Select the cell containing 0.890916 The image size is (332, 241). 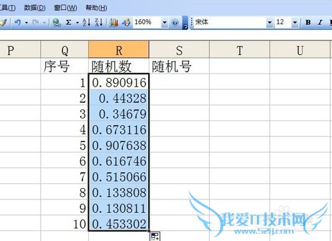click(119, 82)
